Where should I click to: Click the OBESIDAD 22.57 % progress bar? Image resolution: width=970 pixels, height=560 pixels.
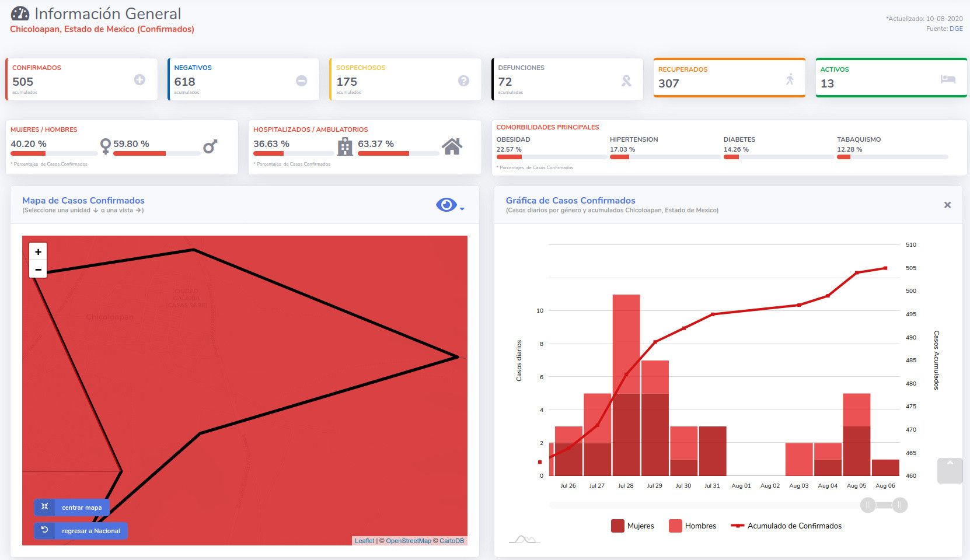(x=552, y=157)
